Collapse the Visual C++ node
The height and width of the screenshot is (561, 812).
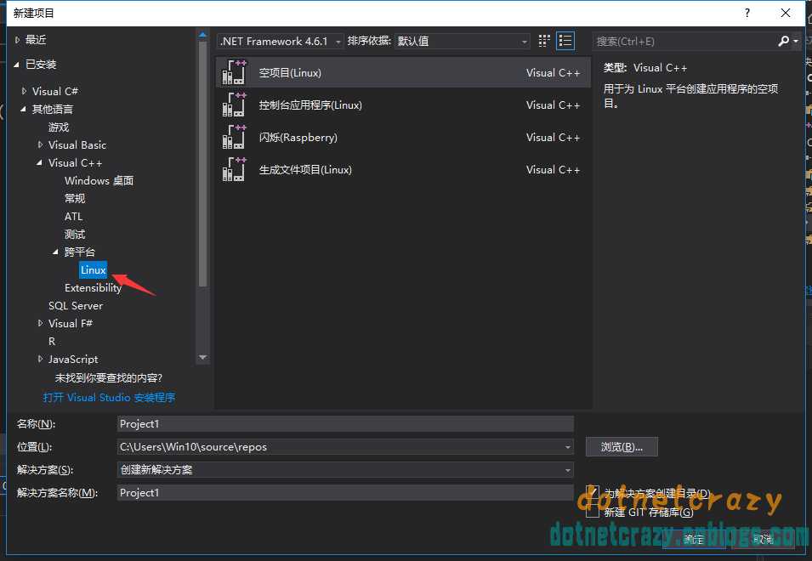point(39,163)
